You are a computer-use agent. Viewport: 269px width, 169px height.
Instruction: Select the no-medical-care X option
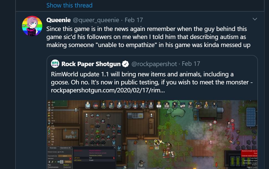click(x=49, y=162)
